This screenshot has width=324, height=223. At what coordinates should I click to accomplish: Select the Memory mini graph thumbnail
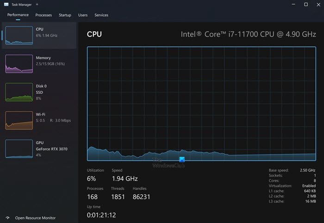pos(19,63)
